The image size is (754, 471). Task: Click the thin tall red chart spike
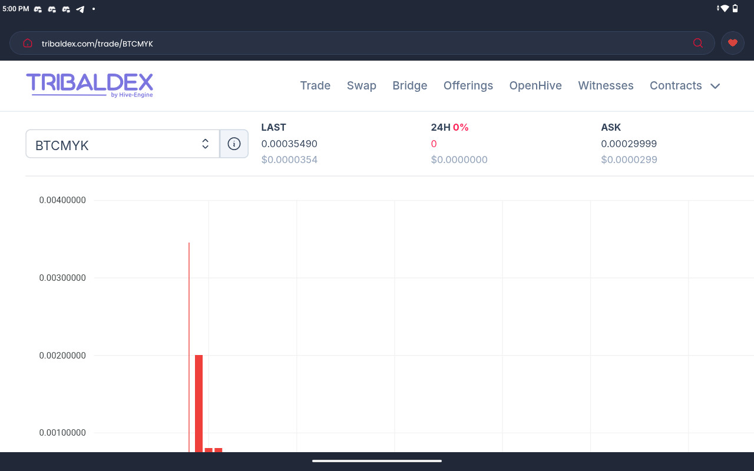pos(189,347)
